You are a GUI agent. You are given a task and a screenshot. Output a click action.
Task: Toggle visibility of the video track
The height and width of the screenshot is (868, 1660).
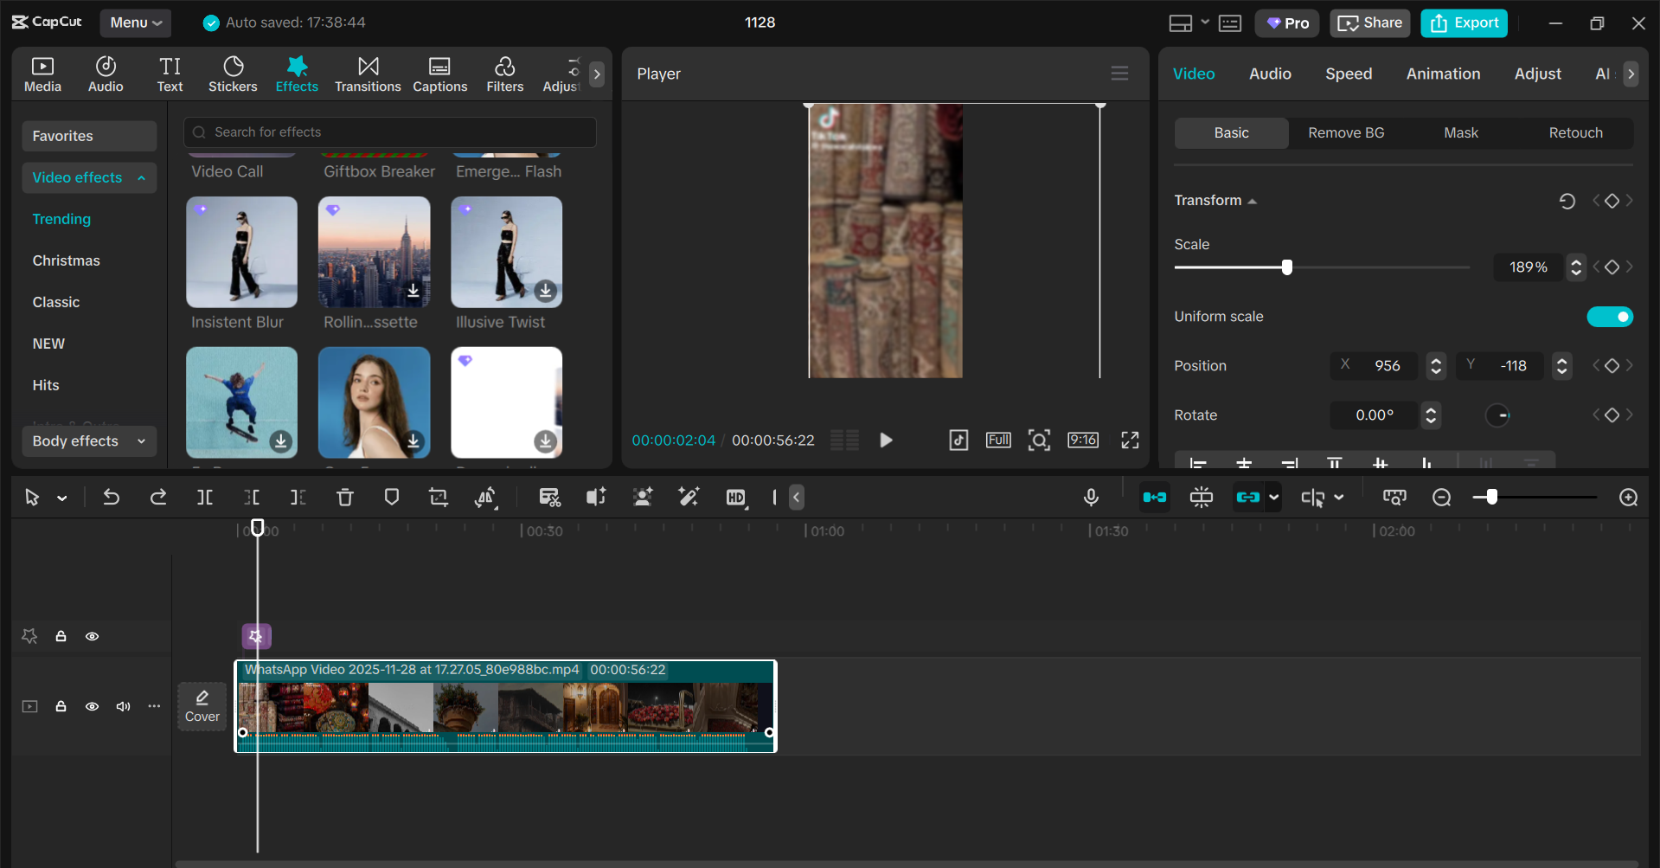tap(92, 706)
